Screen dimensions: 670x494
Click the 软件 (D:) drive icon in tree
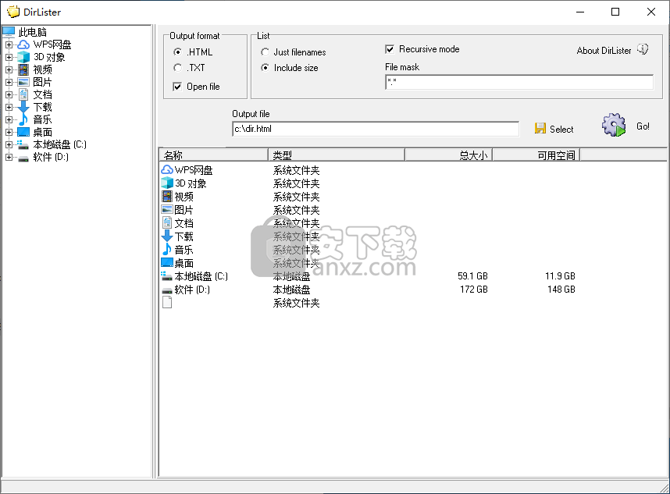coord(23,158)
